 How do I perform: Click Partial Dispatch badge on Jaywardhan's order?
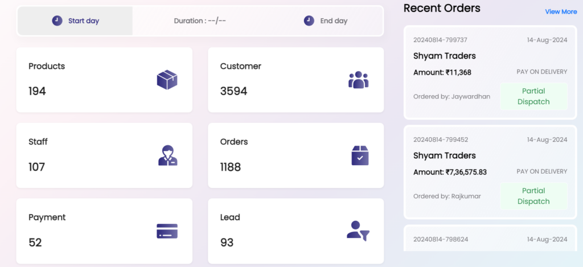click(533, 96)
